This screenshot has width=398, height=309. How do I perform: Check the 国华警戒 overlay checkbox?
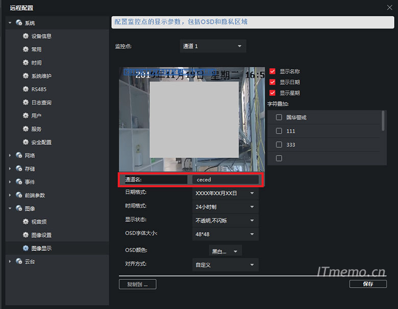(279, 117)
